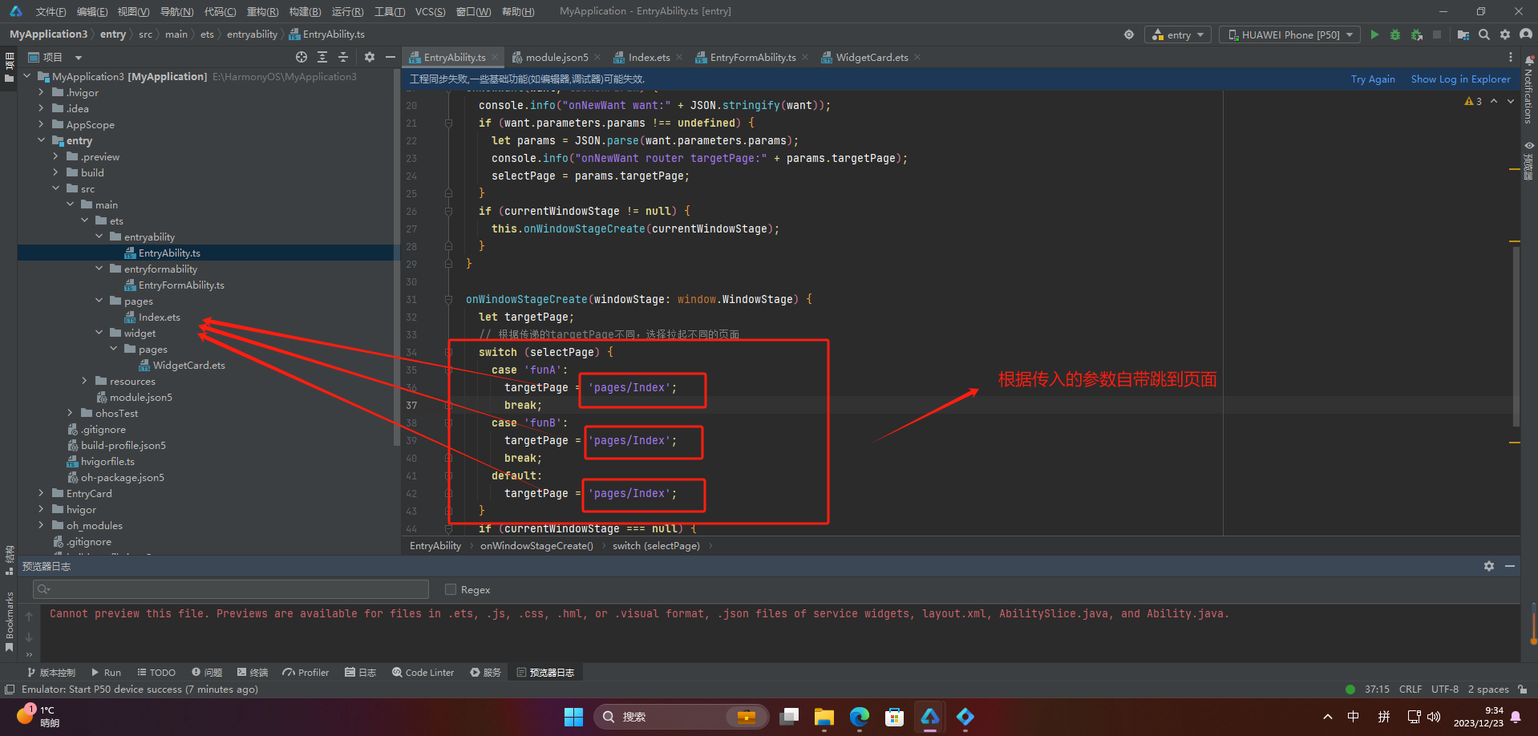Collapse all nodes in project panel
The width and height of the screenshot is (1538, 736).
point(343,57)
